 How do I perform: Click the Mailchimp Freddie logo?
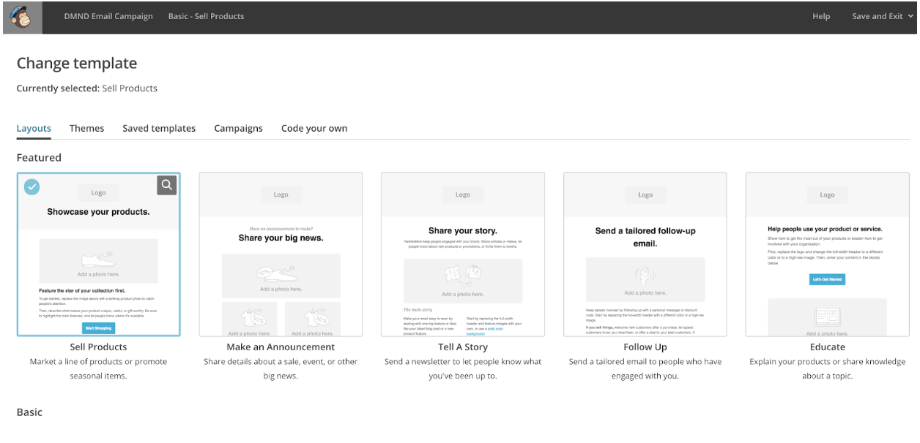coord(21,17)
